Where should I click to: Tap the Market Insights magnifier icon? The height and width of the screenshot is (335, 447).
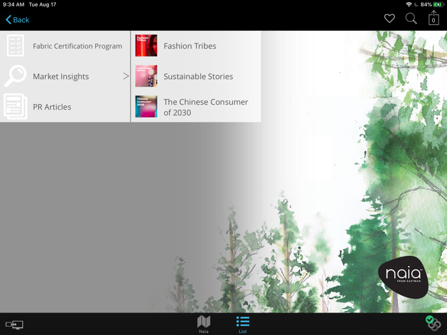pyautogui.click(x=15, y=76)
